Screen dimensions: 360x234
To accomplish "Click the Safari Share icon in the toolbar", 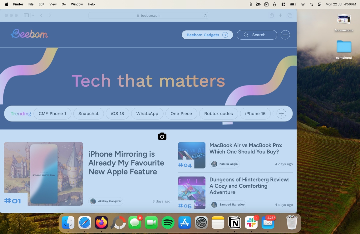I will tap(272, 15).
